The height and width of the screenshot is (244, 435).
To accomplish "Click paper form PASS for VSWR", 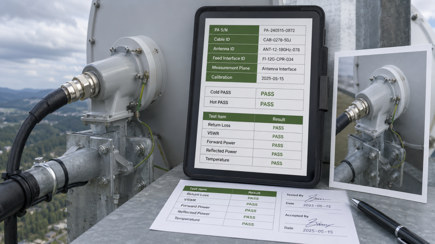I will pyautogui.click(x=252, y=204).
